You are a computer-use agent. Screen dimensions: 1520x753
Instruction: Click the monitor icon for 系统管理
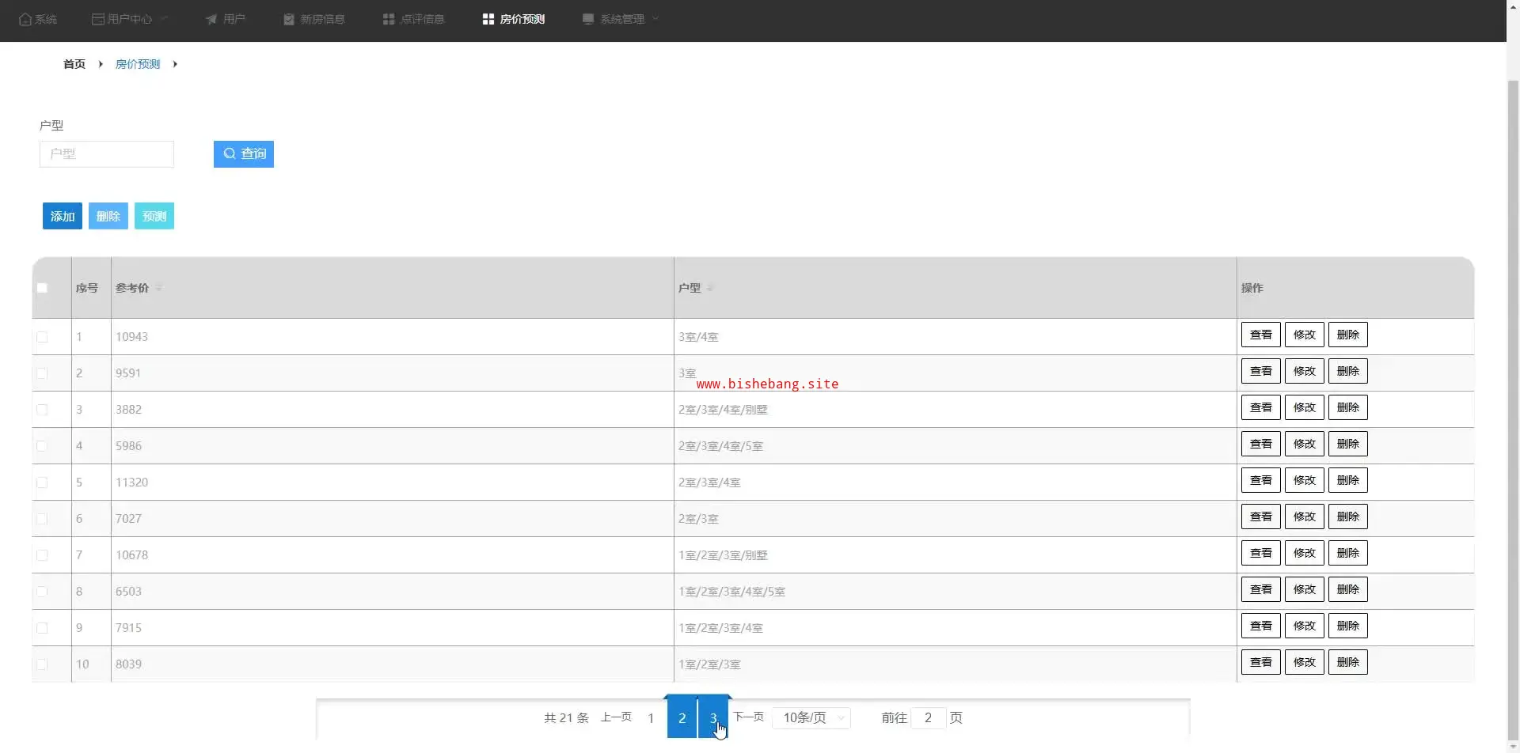click(588, 19)
